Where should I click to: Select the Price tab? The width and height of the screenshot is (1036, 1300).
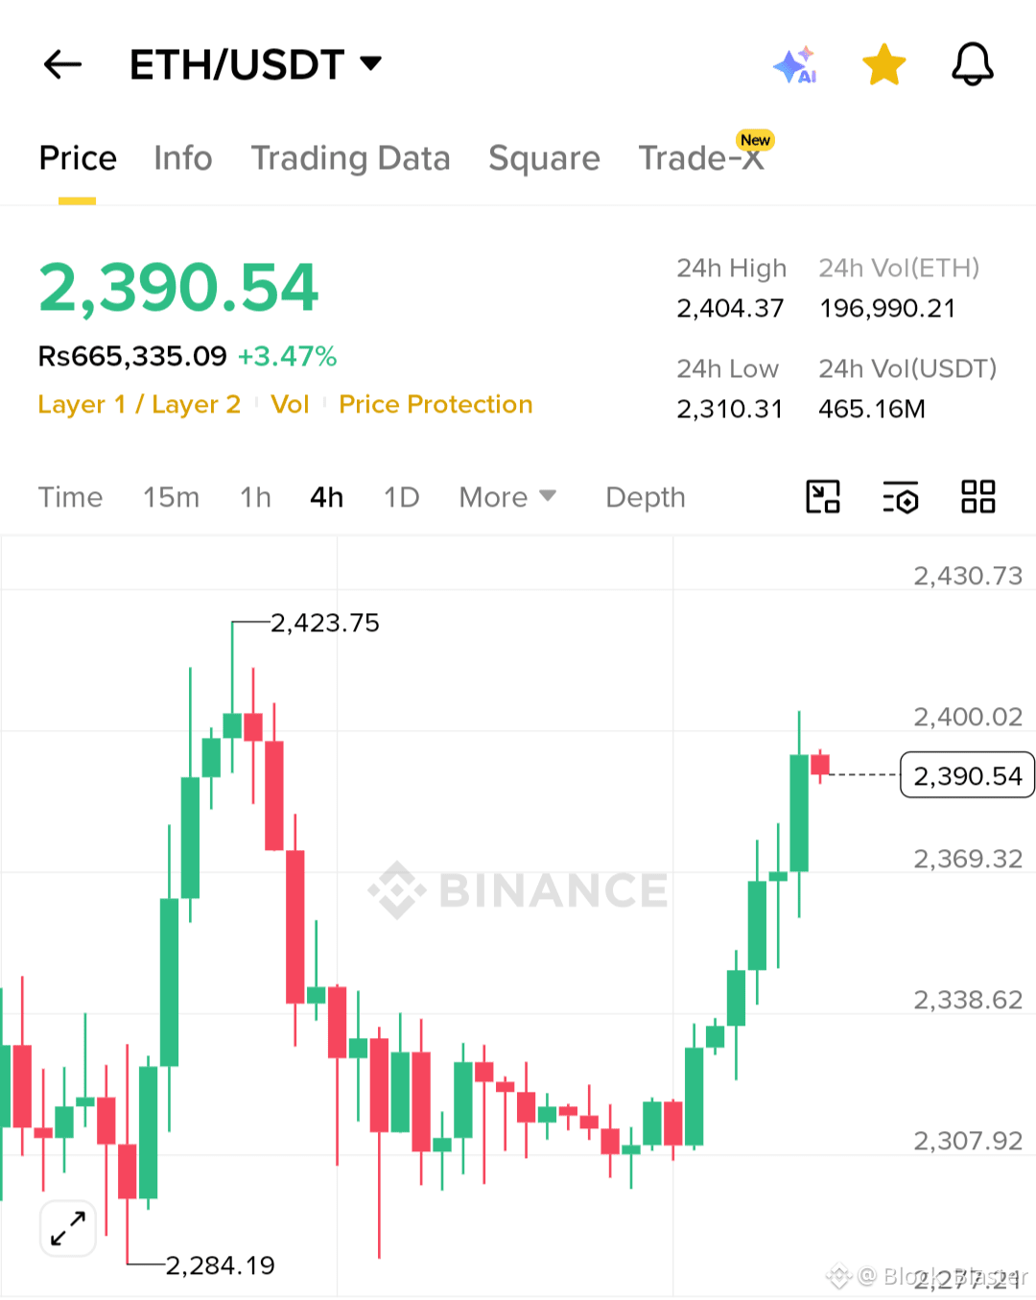click(78, 158)
